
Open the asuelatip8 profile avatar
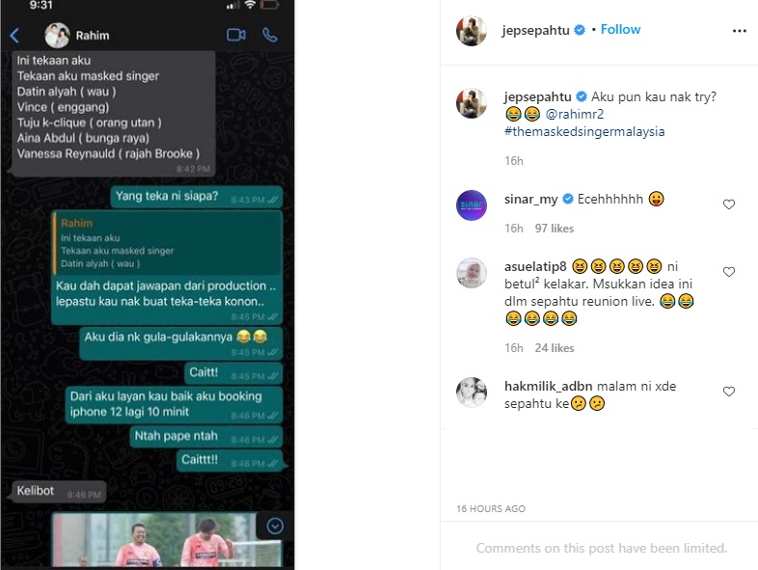(x=472, y=273)
